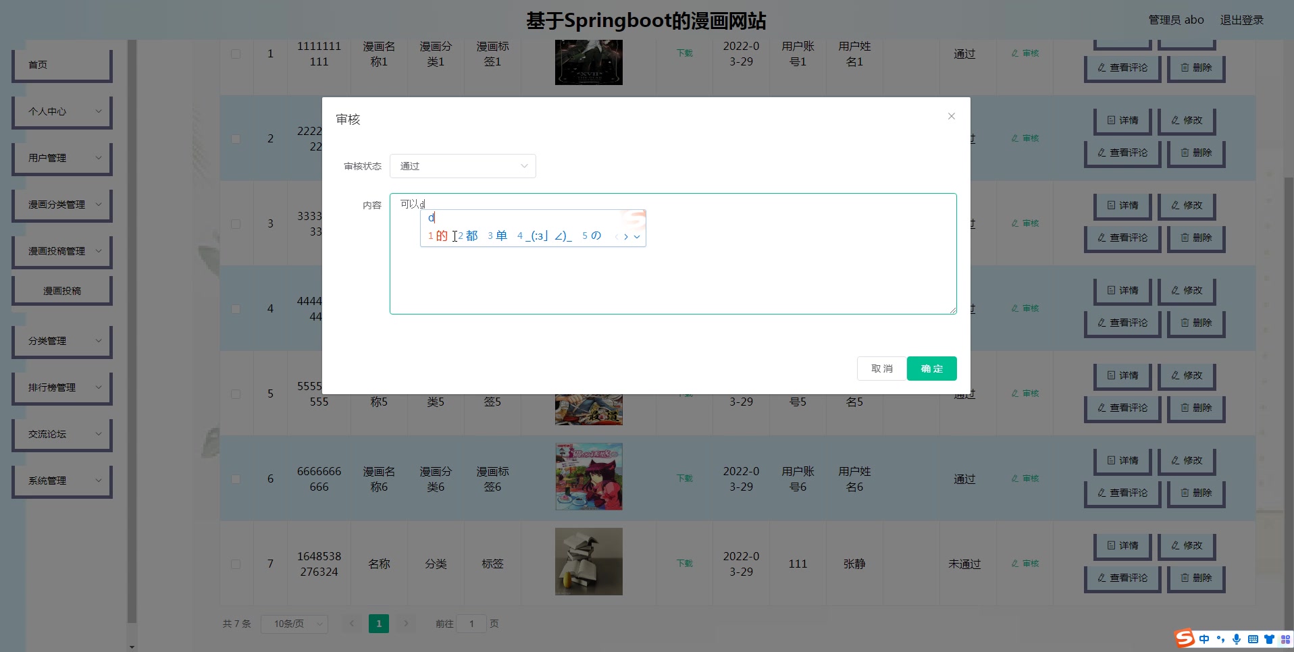Open the 系统管理 sidebar menu
Screen dimensions: 1294x652
point(61,481)
